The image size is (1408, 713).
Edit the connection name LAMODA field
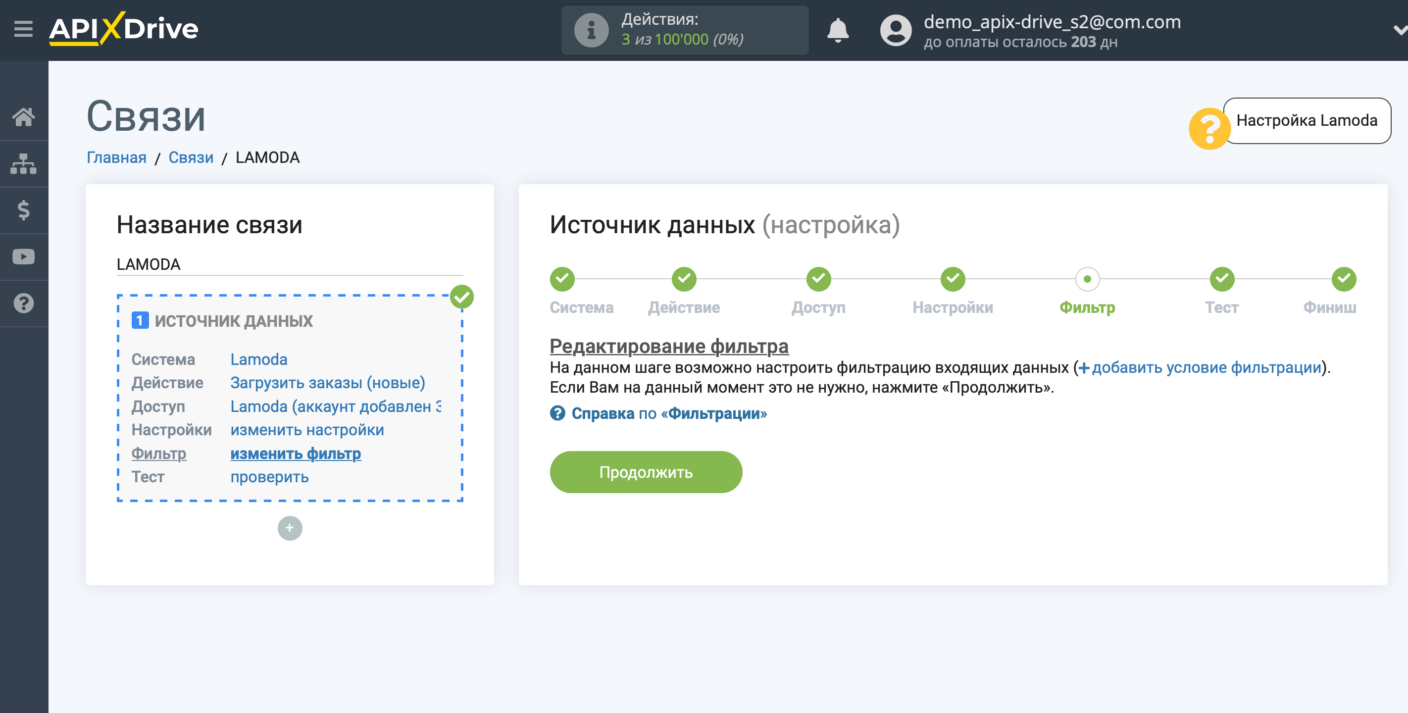pos(290,264)
